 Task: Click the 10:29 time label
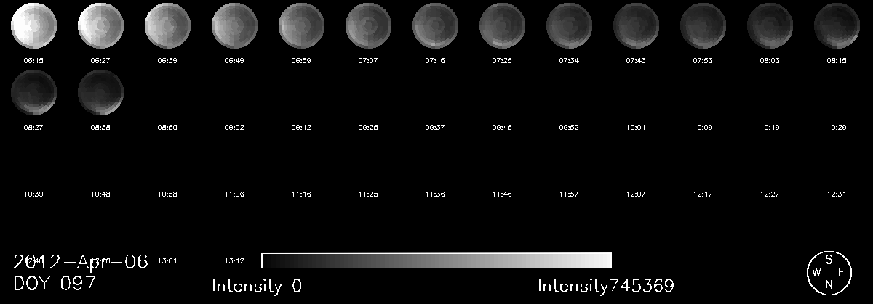click(x=837, y=128)
